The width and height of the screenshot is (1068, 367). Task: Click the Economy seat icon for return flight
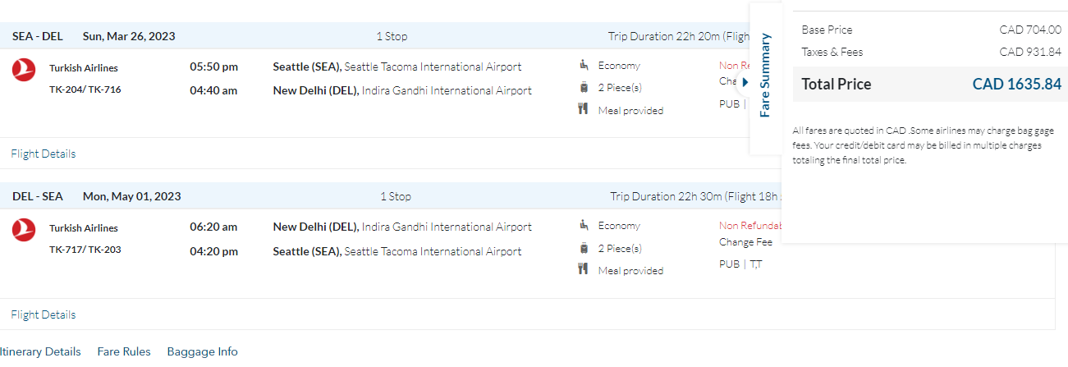point(584,225)
